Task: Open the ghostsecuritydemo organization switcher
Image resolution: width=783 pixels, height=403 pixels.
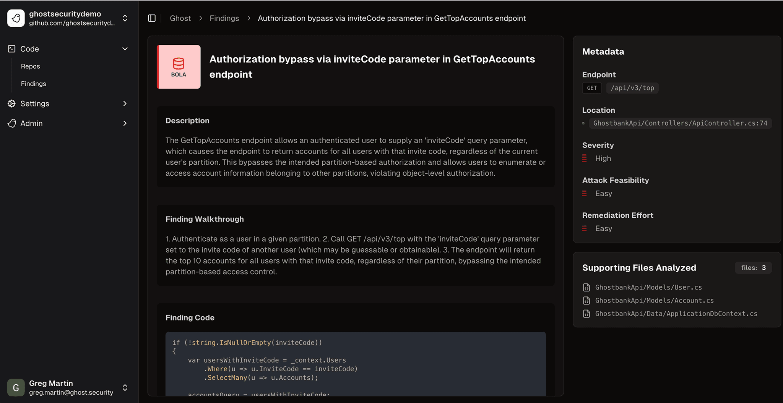Action: [x=125, y=18]
